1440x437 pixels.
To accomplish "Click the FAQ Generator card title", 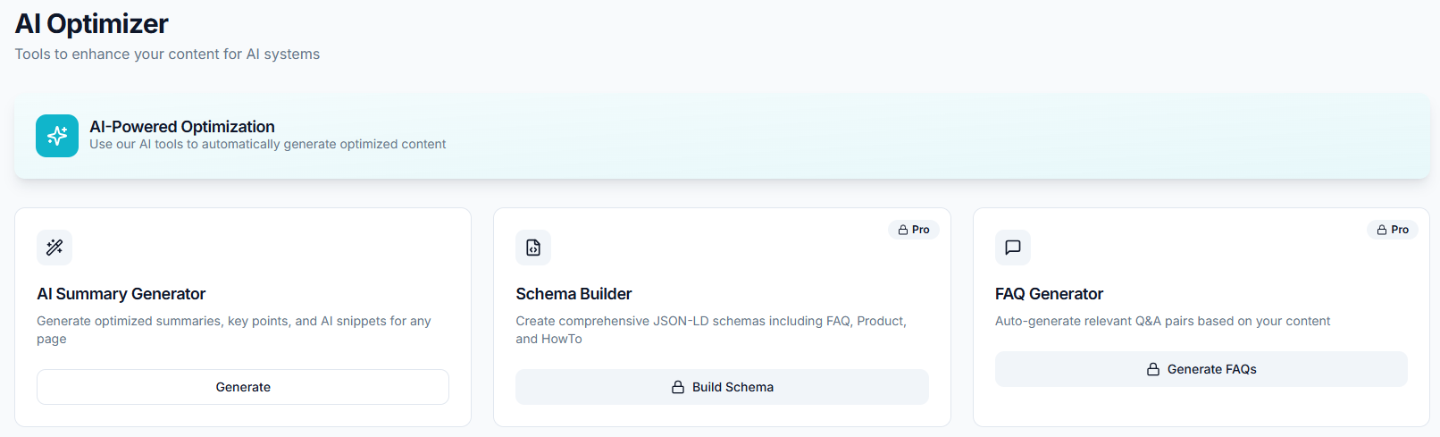I will [x=1049, y=294].
